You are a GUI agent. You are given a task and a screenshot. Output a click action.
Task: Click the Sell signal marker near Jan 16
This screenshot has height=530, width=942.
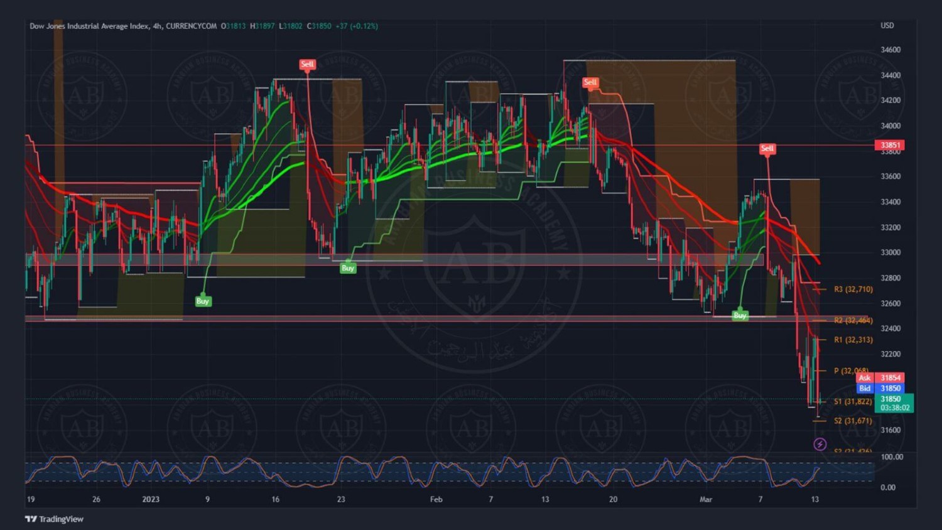[x=307, y=64]
